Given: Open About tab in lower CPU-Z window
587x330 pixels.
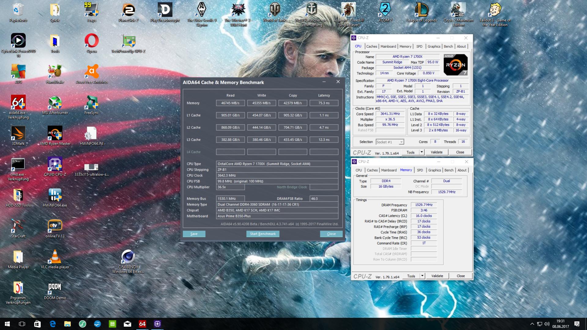Looking at the screenshot, I should 462,170.
